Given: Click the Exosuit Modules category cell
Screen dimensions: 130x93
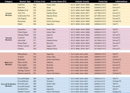Looking at the screenshot, I should 9,14.
